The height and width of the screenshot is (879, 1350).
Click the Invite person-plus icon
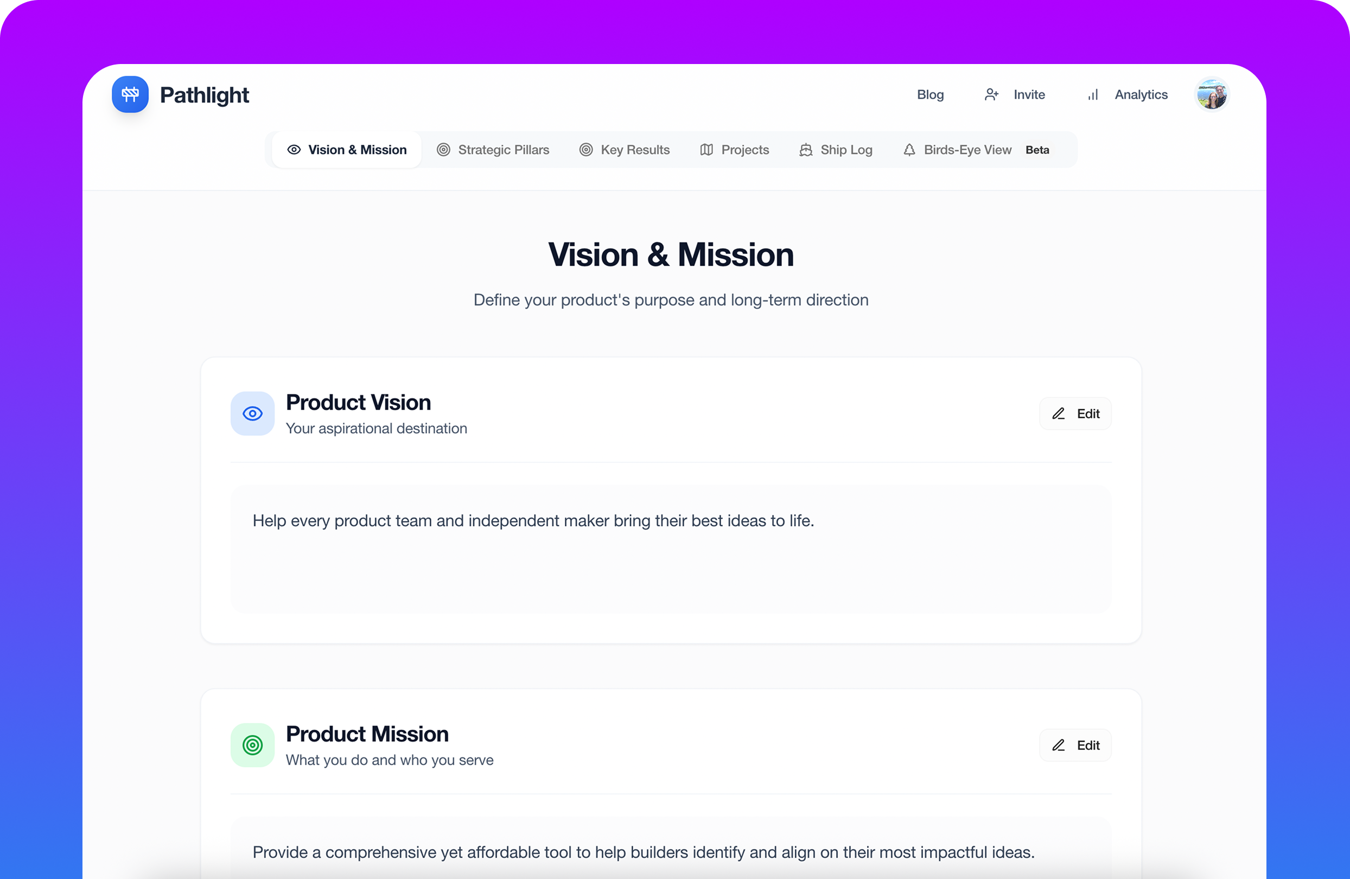tap(991, 95)
